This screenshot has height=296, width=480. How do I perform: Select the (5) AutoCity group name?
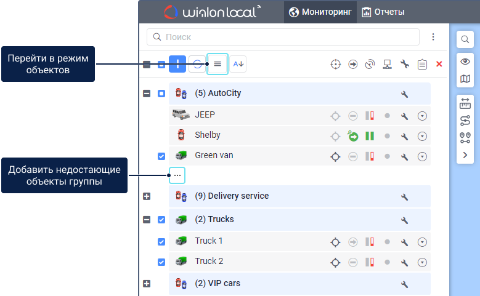coord(218,93)
